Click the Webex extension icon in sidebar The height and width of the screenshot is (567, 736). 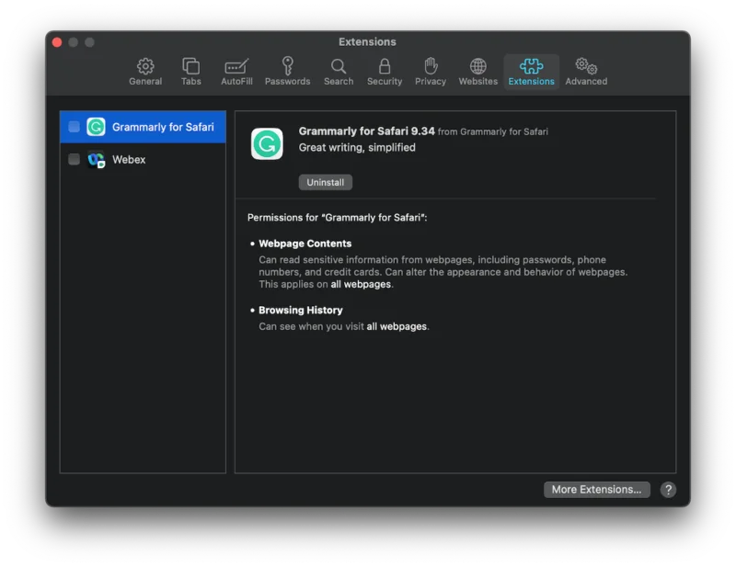(x=96, y=159)
